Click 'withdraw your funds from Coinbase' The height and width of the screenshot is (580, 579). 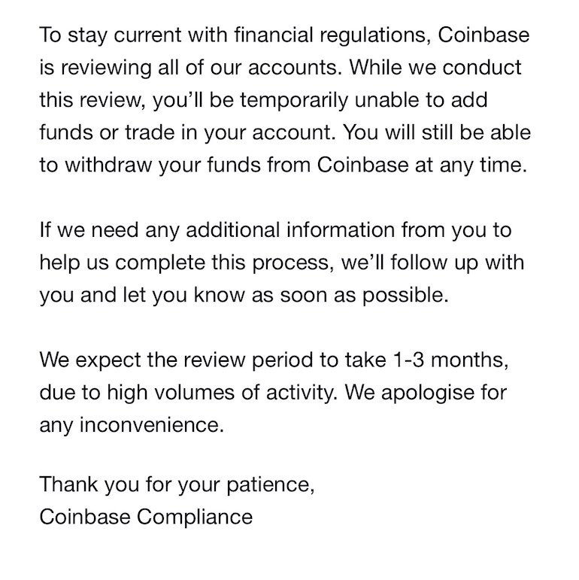click(237, 166)
